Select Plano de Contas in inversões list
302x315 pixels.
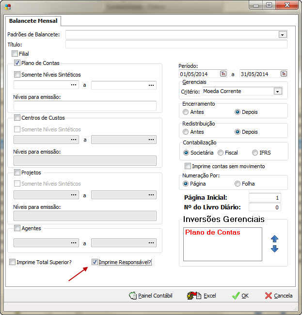point(213,233)
